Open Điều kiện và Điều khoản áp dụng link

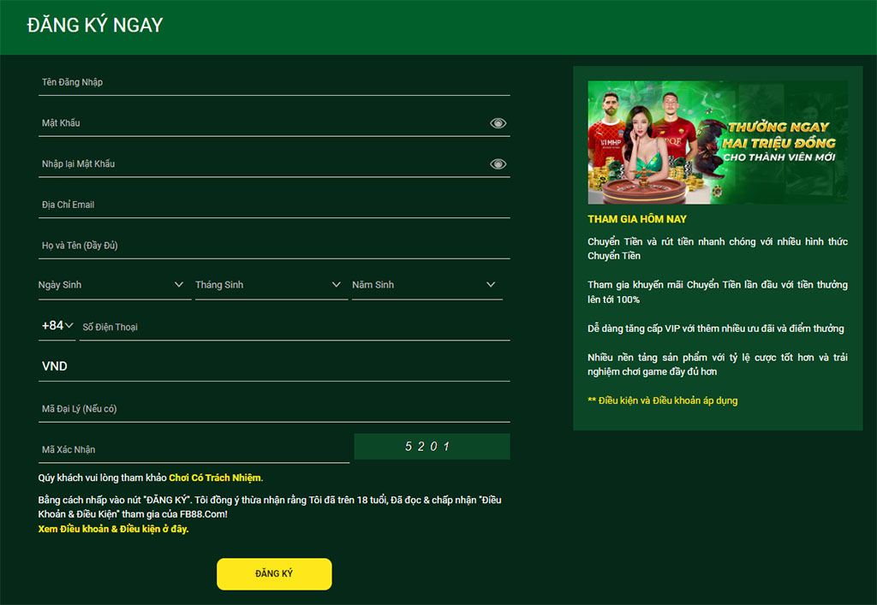[666, 400]
